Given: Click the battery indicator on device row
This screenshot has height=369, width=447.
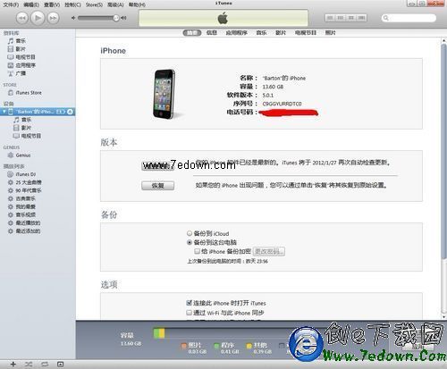Looking at the screenshot, I should coord(61,112).
